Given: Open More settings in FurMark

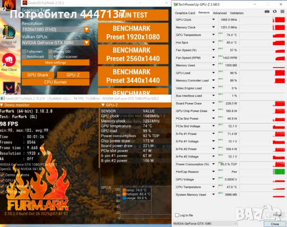Looking at the screenshot, I should [55, 62].
